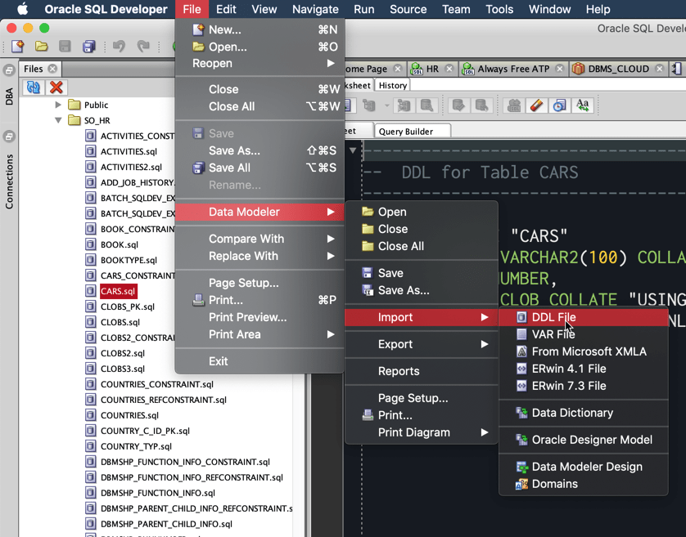Image resolution: width=686 pixels, height=537 pixels.
Task: Click Save As... in Data Modeler submenu
Action: pyautogui.click(x=422, y=290)
